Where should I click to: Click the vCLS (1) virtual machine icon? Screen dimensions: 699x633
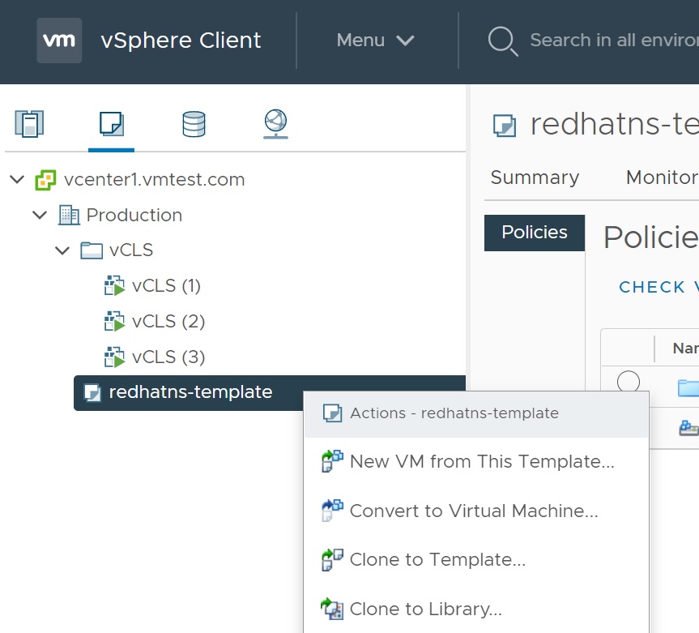click(x=114, y=286)
